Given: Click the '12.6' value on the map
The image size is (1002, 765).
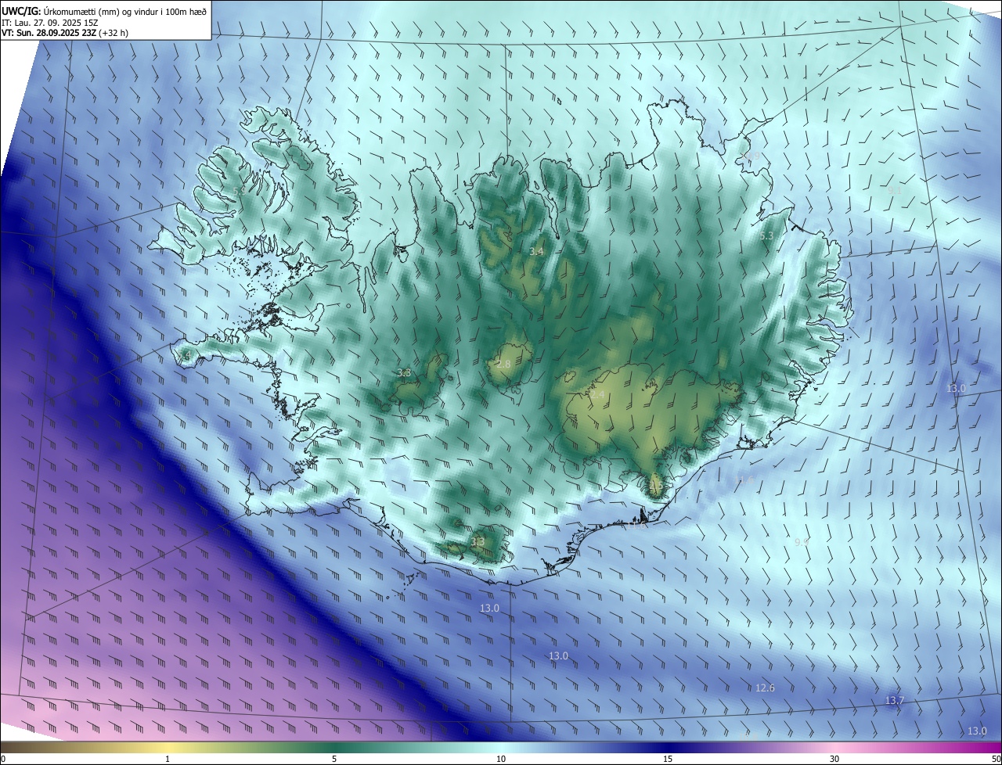Looking at the screenshot, I should tap(765, 688).
